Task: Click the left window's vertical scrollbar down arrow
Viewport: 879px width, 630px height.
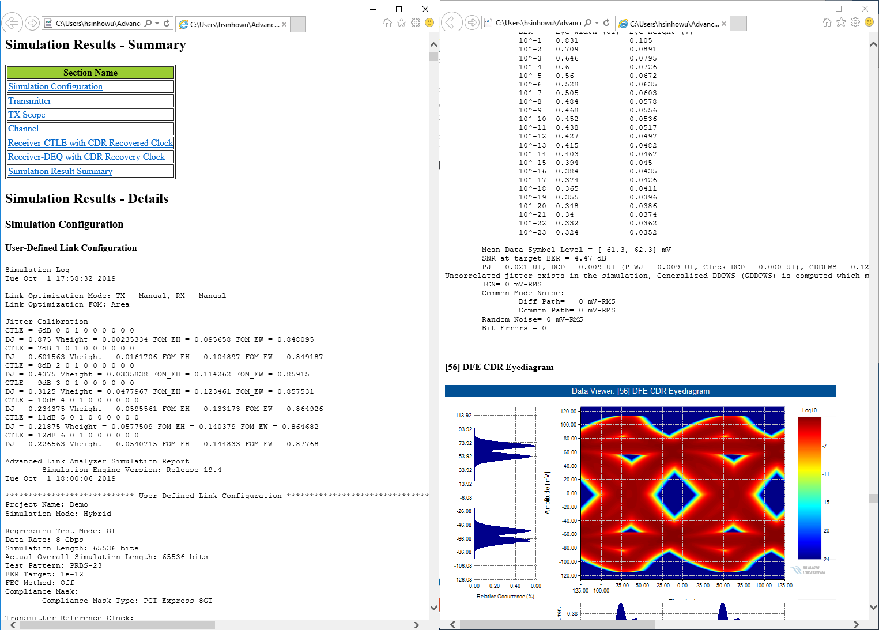Action: point(433,608)
